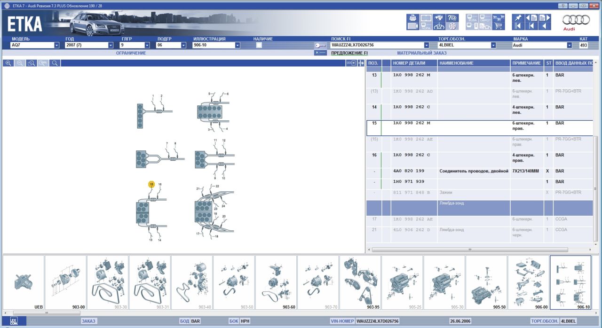Image resolution: width=602 pixels, height=328 pixels.
Task: Click the printer icon in top toolbar
Action: (413, 18)
